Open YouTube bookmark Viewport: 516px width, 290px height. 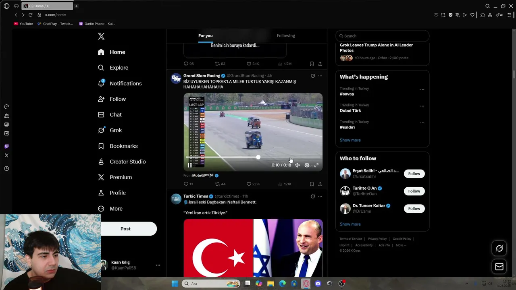[x=23, y=24]
